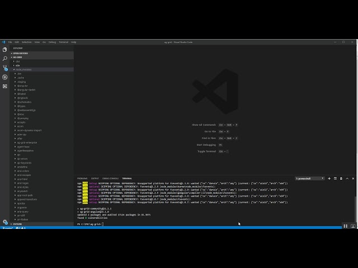The image size is (358, 268).
Task: Open the Selection menu
Action: click(x=27, y=42)
